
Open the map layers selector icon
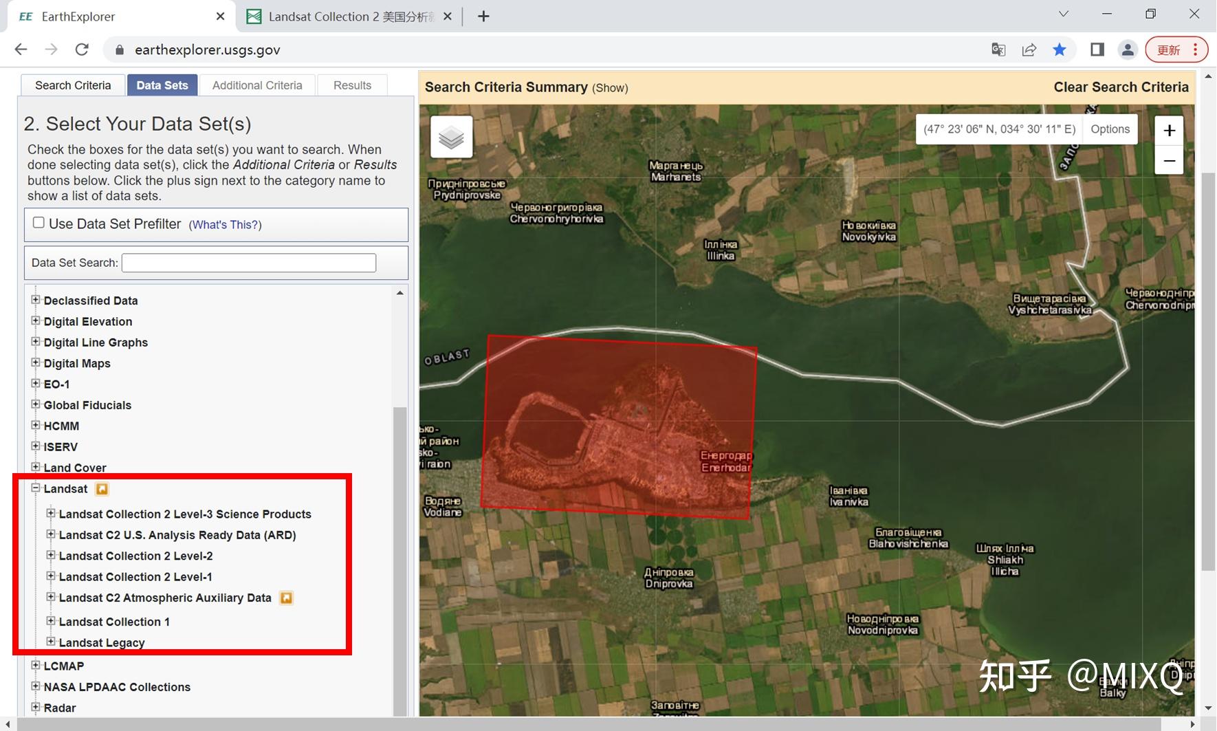point(451,137)
